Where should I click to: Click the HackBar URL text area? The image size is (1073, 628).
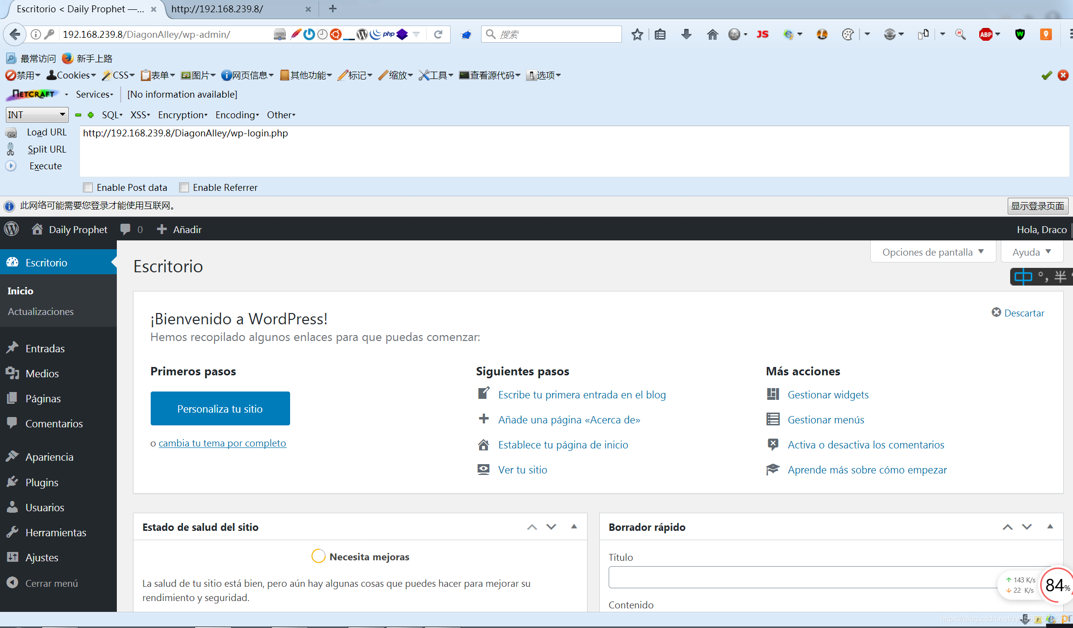click(x=574, y=151)
